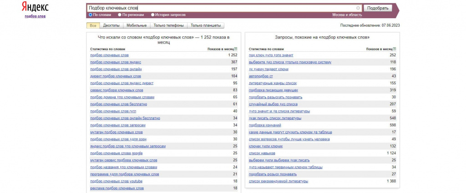Open the 'подбор слов' link under logo
466x193 pixels.
(35, 16)
